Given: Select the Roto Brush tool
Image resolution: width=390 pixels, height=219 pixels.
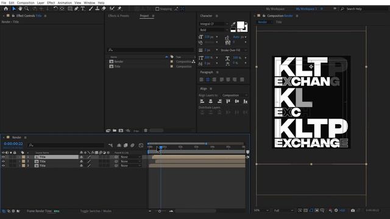Looking at the screenshot, I should [112, 9].
